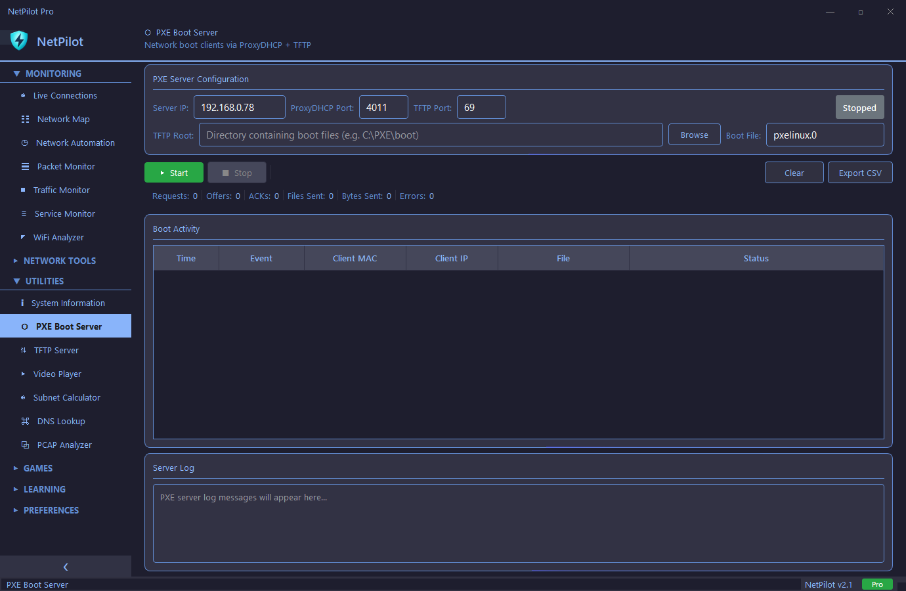This screenshot has width=906, height=591.
Task: Click the Network Map grid icon
Action: tap(25, 120)
